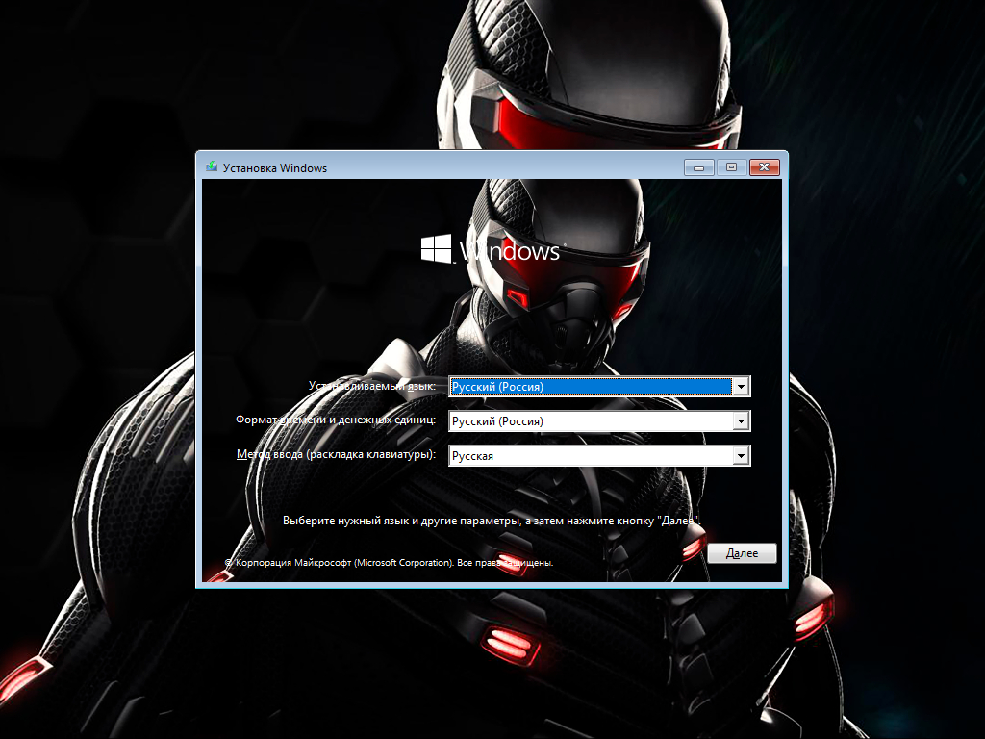Click the Далее button

(x=742, y=553)
